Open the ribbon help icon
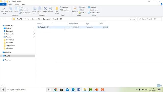 click(162, 4)
